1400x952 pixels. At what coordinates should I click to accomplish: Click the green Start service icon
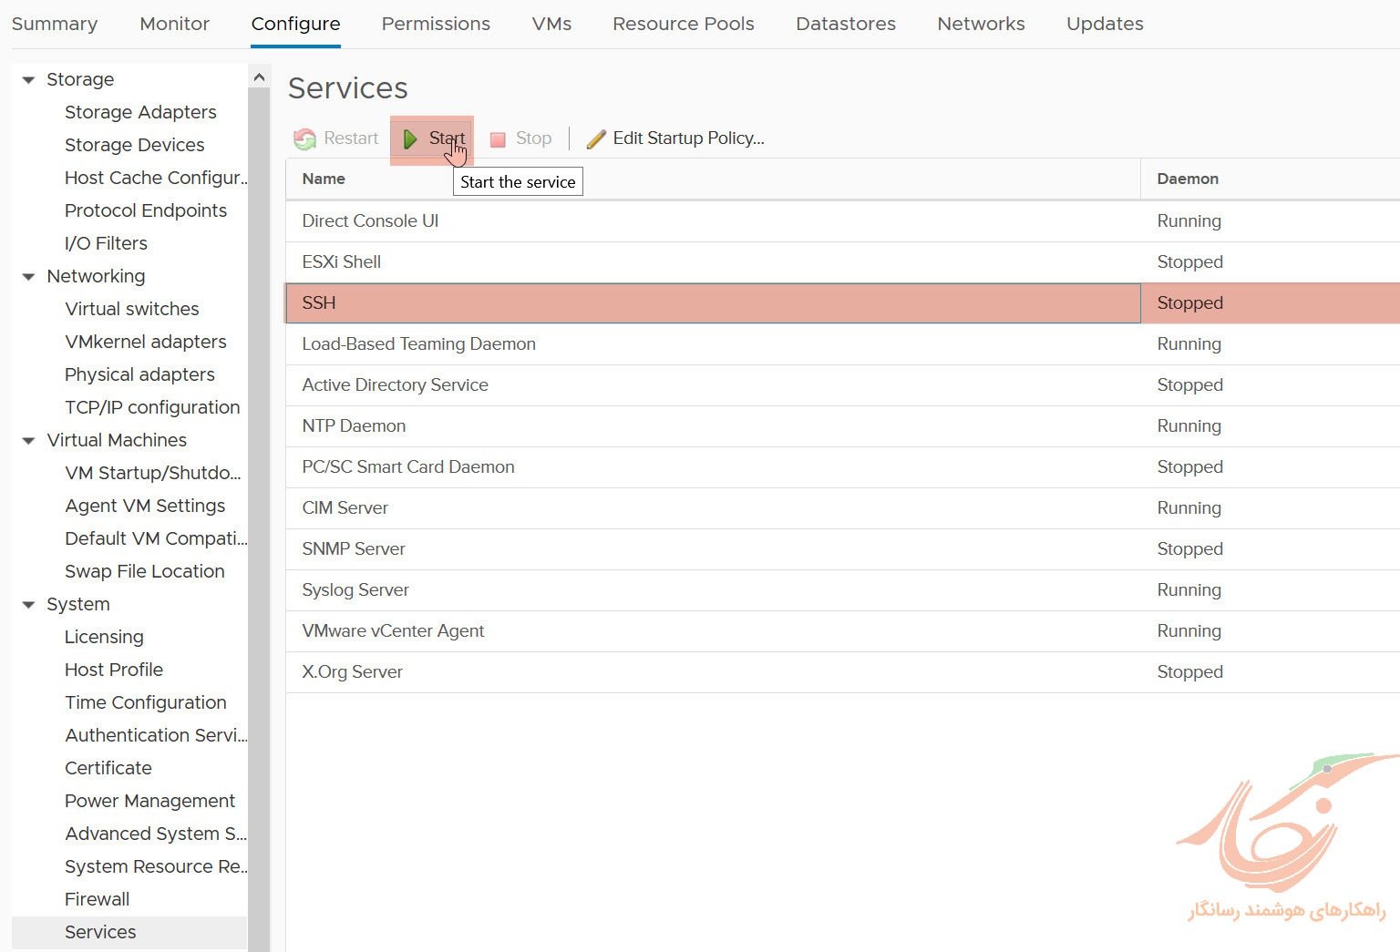coord(409,138)
